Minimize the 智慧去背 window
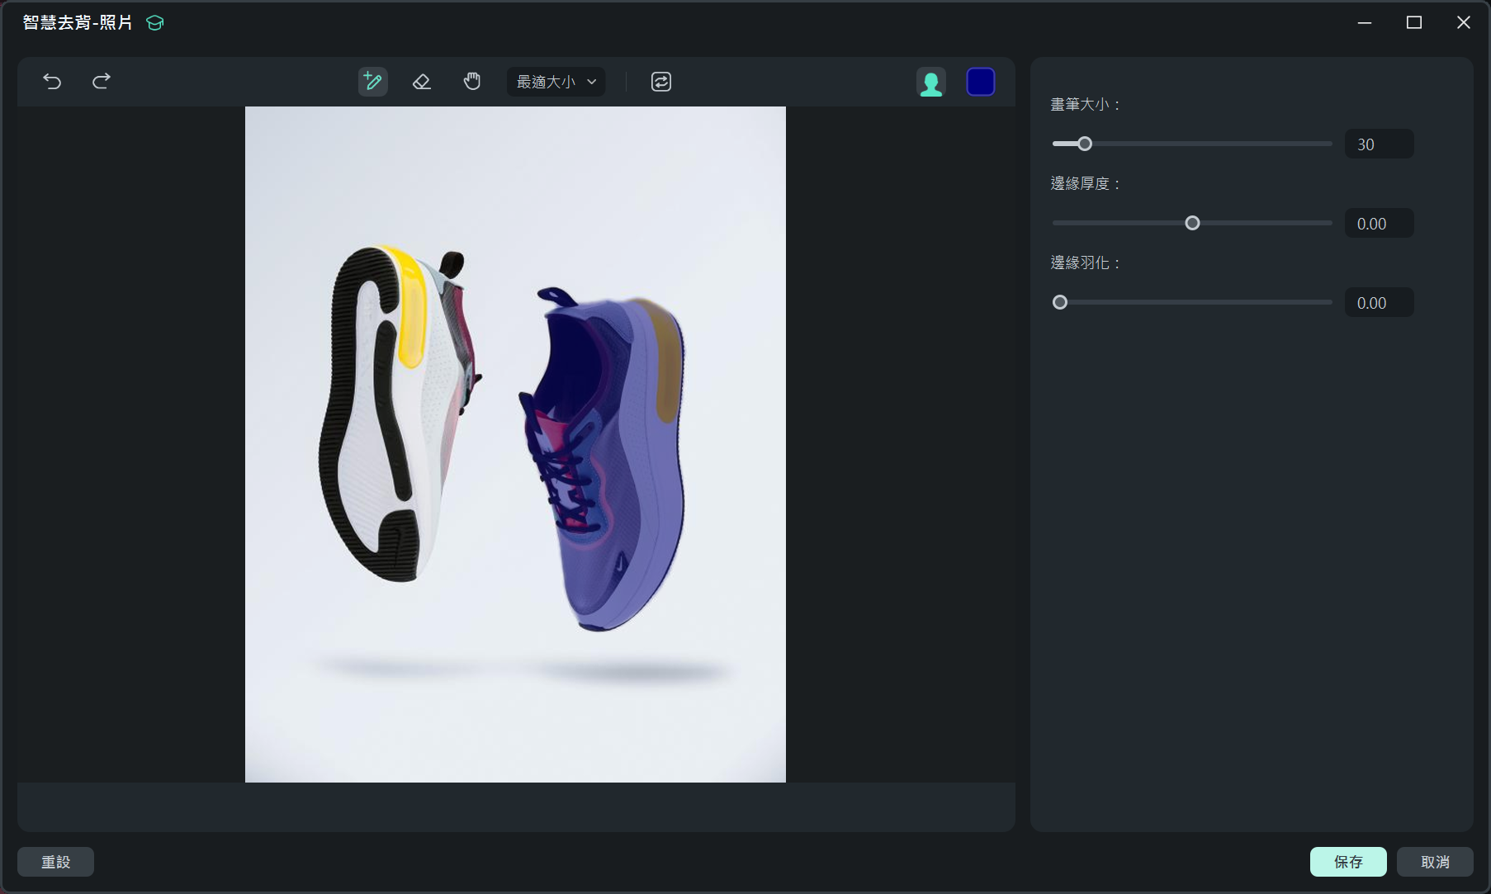The image size is (1491, 894). click(1365, 22)
